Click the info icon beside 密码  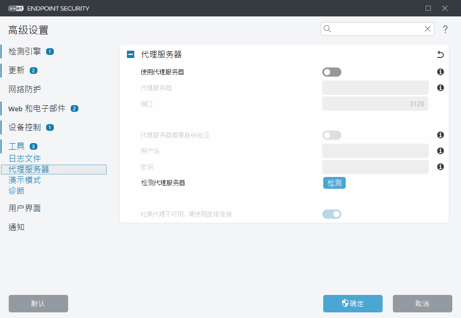(440, 167)
